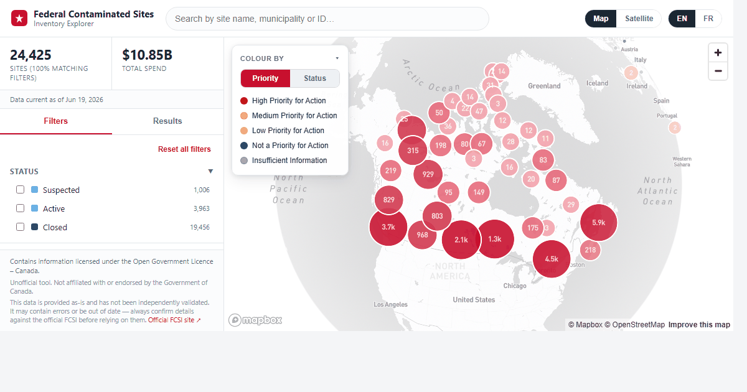
Task: Collapse the Colour By legend panel
Action: (337, 58)
